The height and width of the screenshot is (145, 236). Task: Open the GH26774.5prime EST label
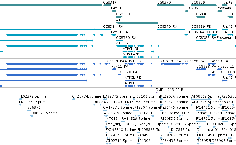tap(87, 96)
